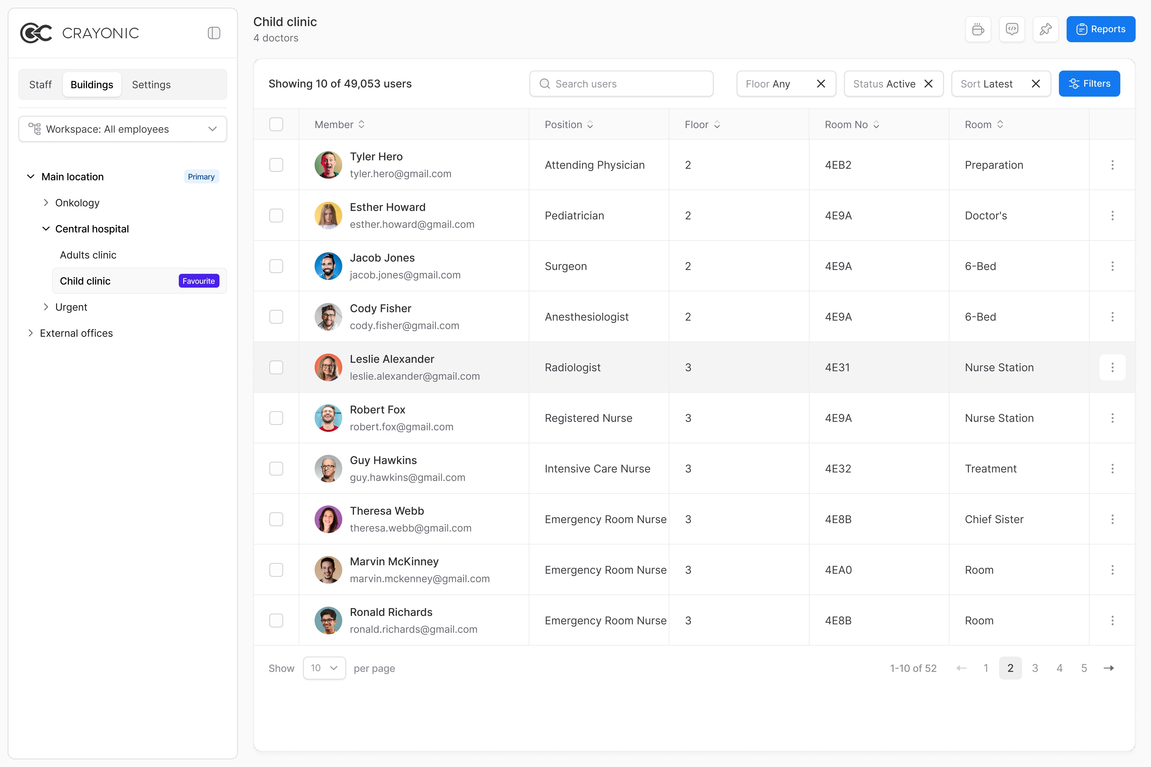
Task: Clear the Status Active filter
Action: point(928,84)
